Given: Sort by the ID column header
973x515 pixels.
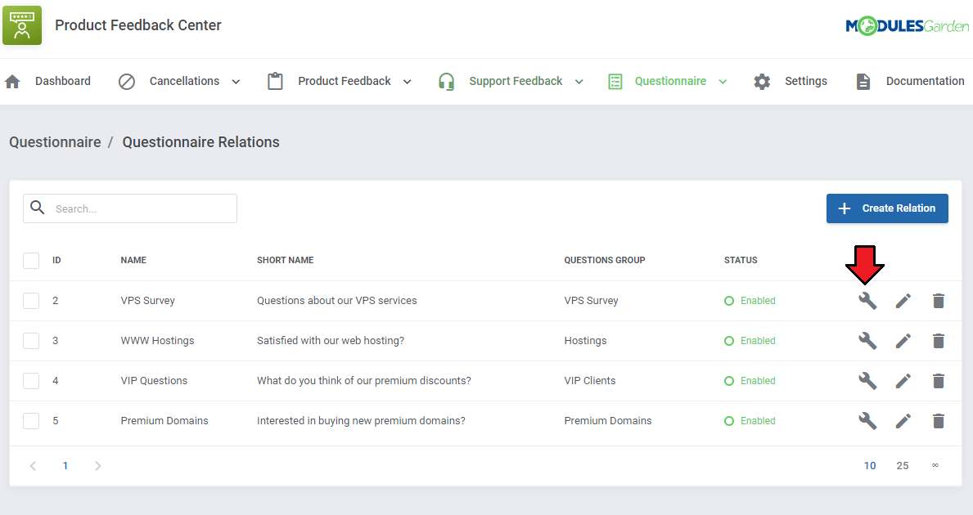Looking at the screenshot, I should pyautogui.click(x=56, y=260).
